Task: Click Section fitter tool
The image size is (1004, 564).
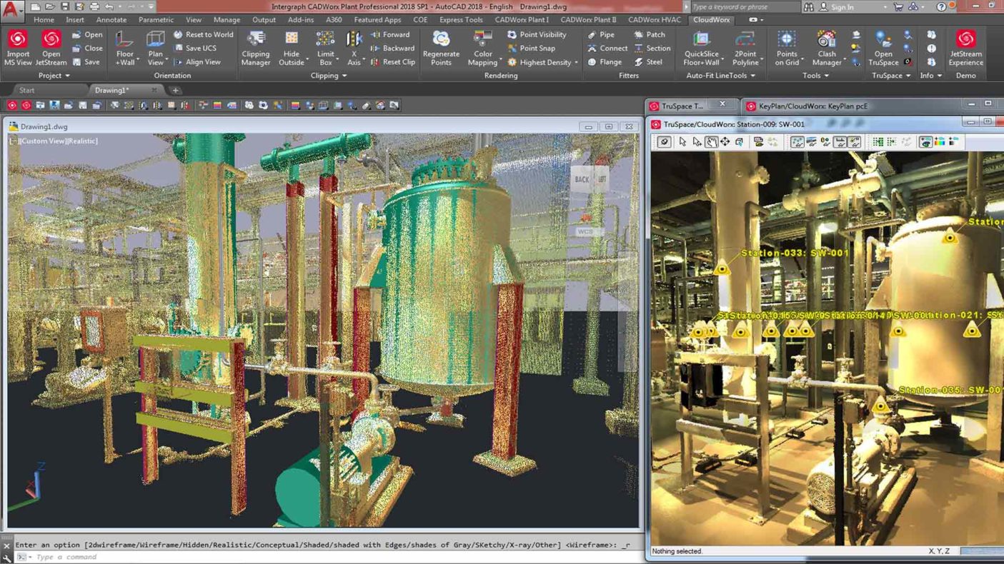Action: (x=652, y=48)
